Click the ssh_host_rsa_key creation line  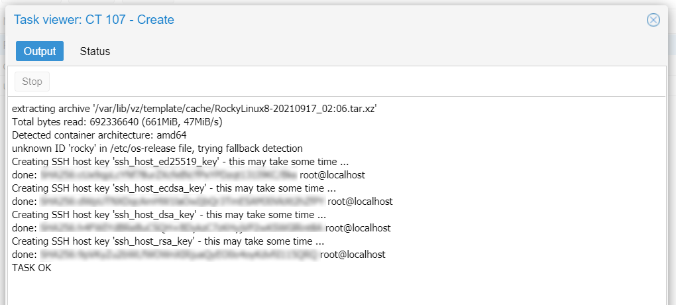point(168,241)
